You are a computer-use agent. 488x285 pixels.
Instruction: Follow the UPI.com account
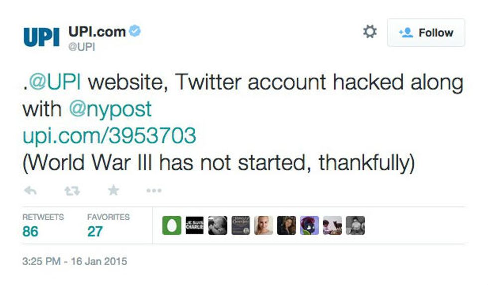click(426, 33)
